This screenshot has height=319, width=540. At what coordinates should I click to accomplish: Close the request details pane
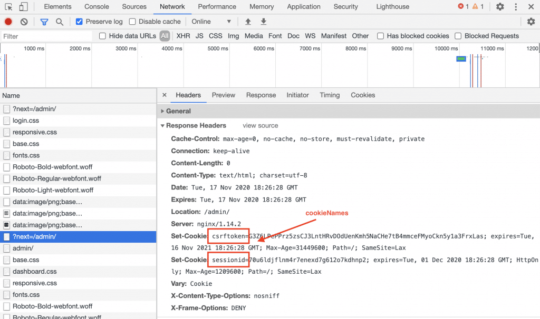coord(165,95)
